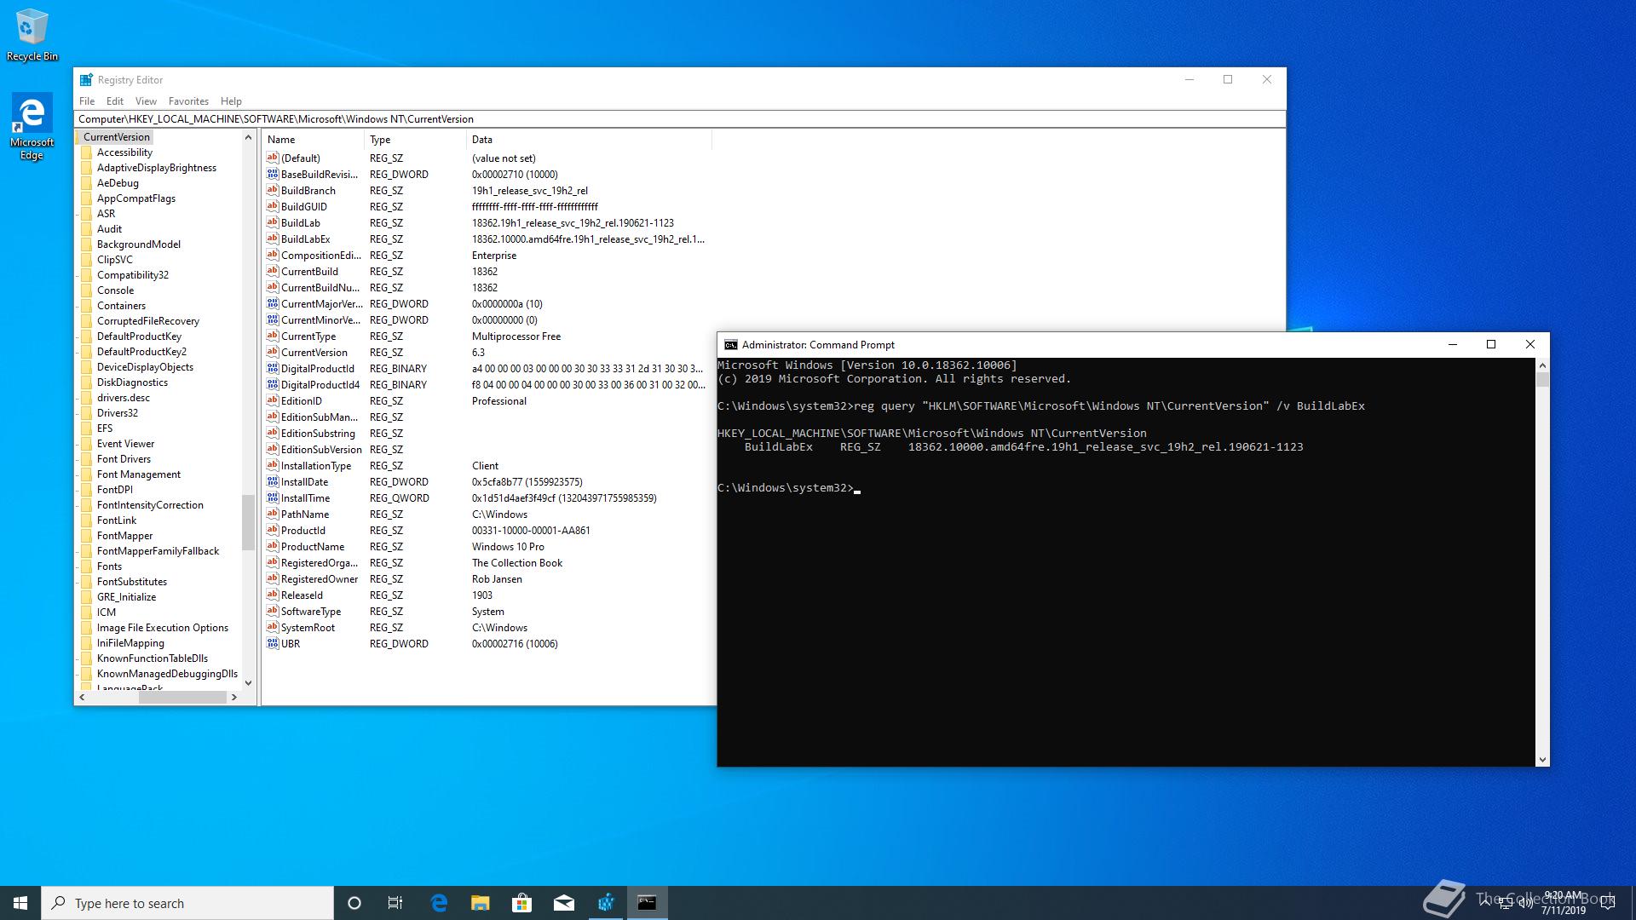
Task: Select the RegisteredOwner value name
Action: point(320,579)
